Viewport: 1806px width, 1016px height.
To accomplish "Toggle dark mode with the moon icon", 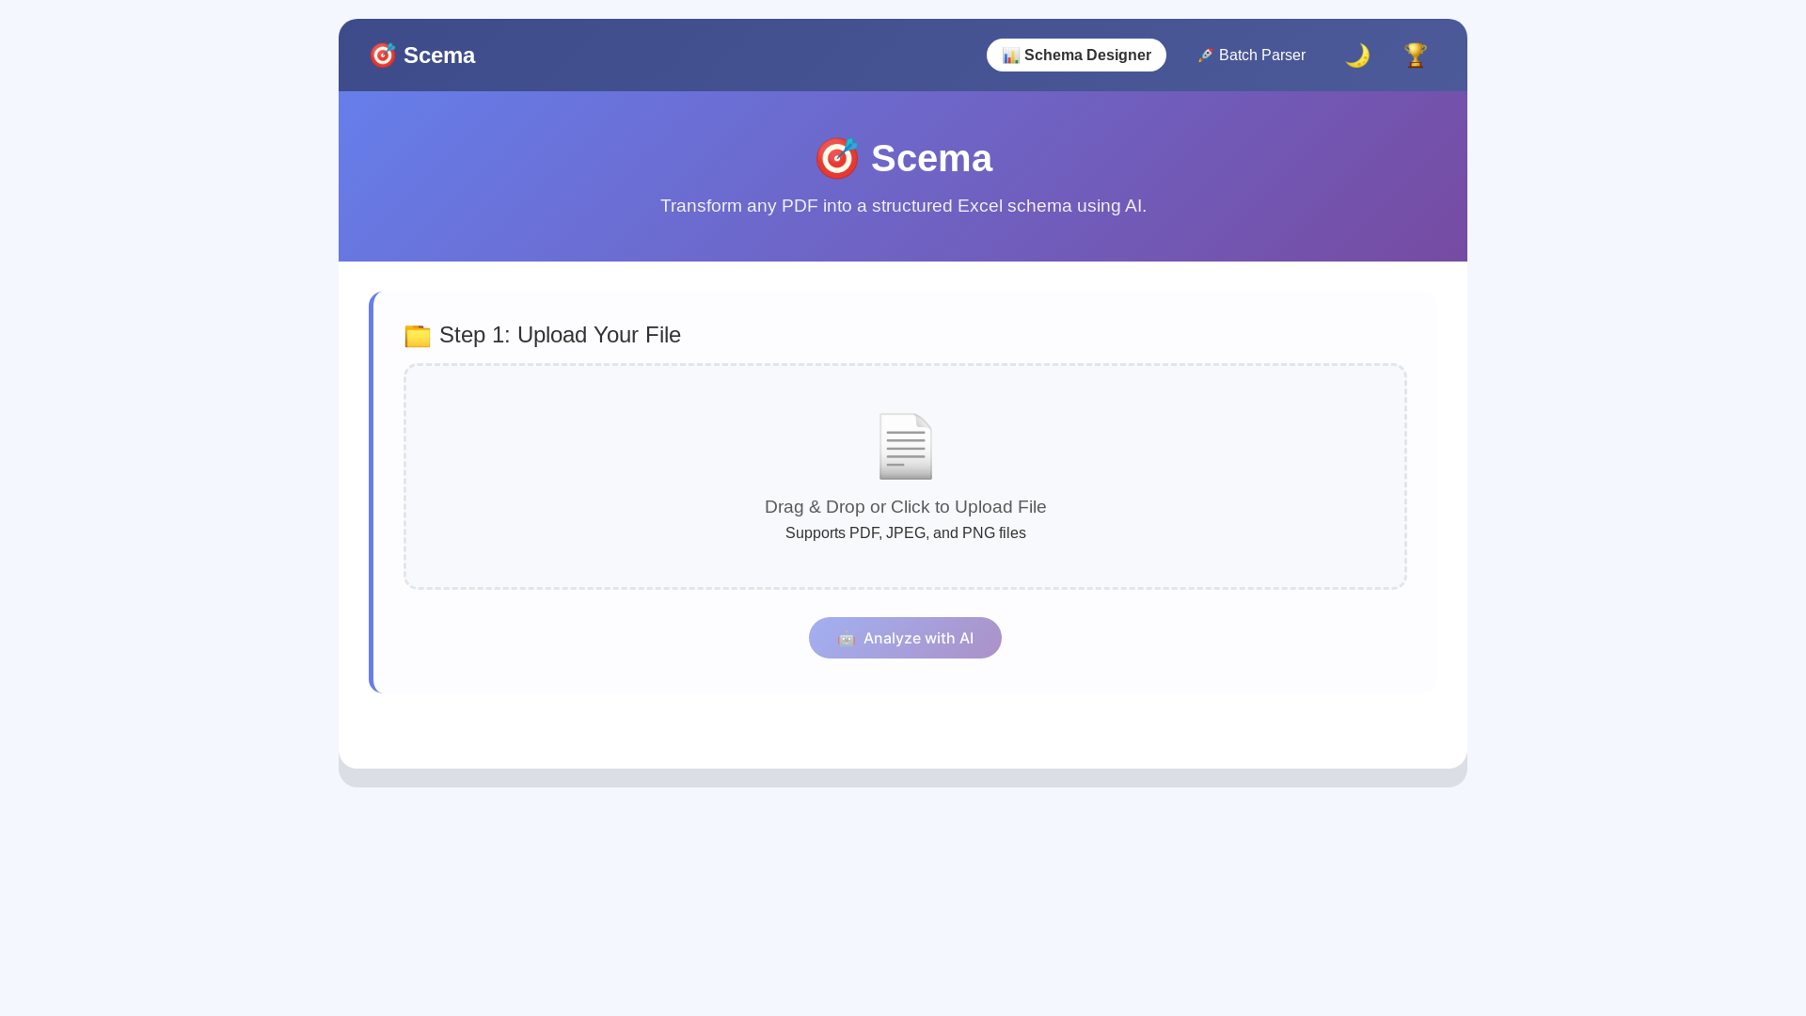I will 1357,56.
